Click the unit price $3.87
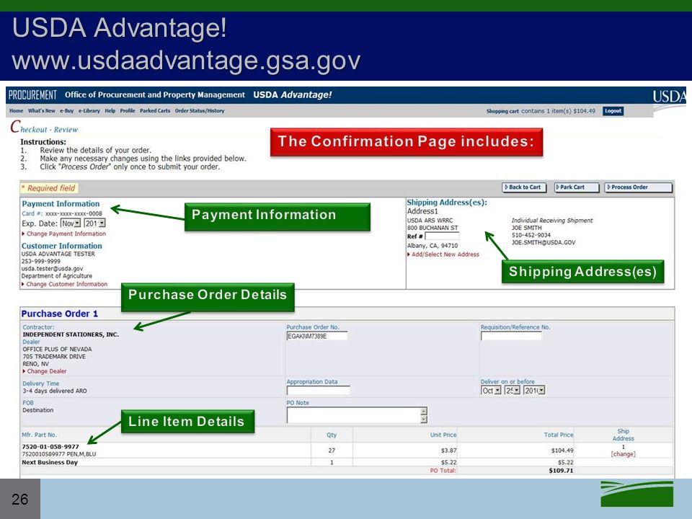The height and width of the screenshot is (519, 692). [x=449, y=451]
